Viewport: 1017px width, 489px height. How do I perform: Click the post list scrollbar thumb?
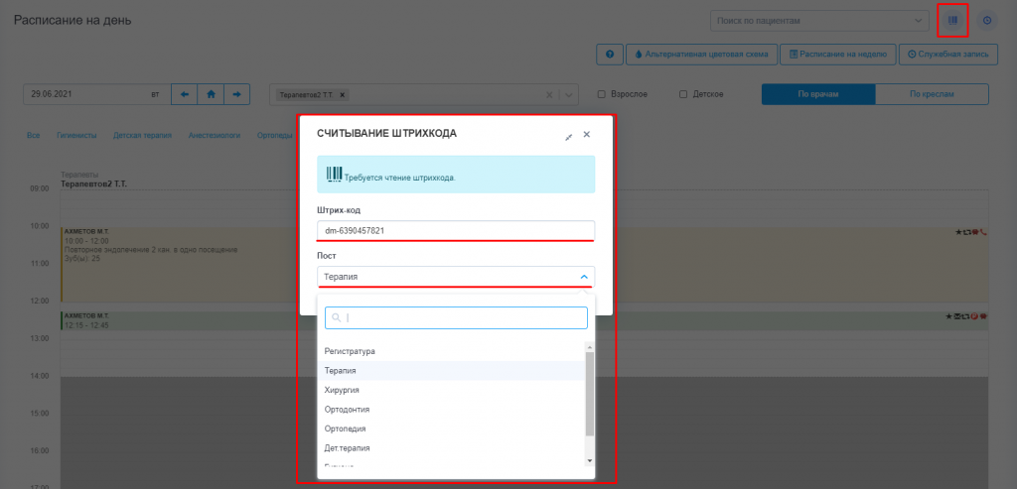(590, 393)
